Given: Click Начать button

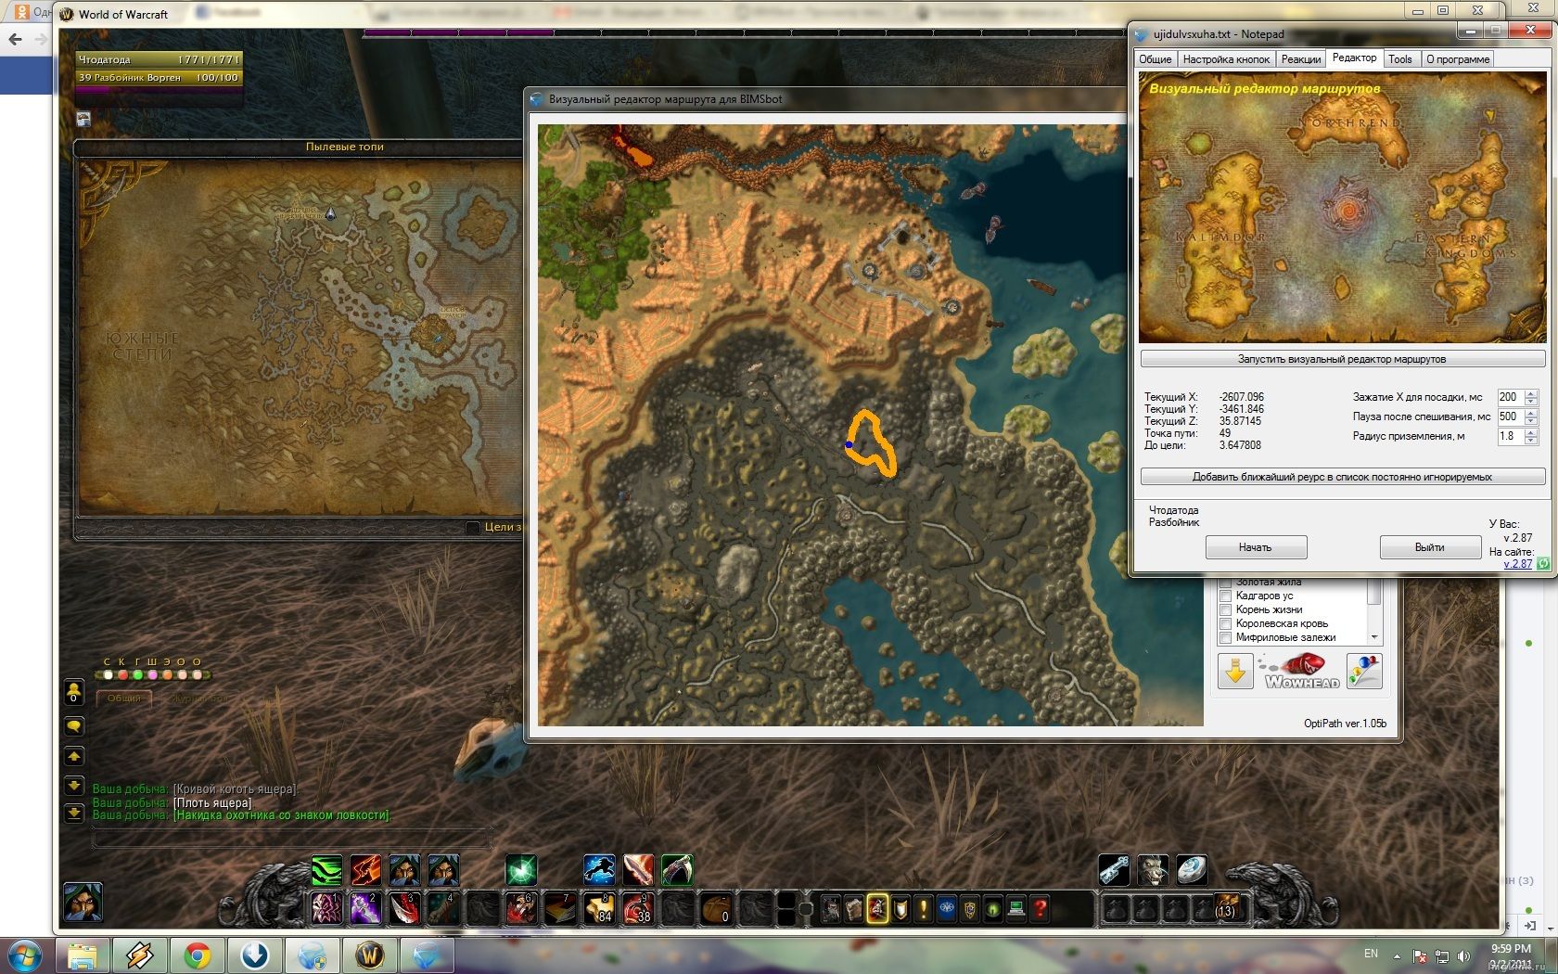Looking at the screenshot, I should click(x=1256, y=547).
